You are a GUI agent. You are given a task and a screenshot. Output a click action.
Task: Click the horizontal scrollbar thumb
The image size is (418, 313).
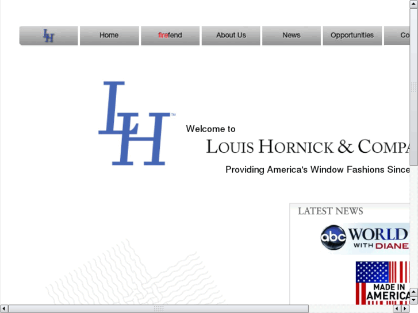tap(158, 309)
